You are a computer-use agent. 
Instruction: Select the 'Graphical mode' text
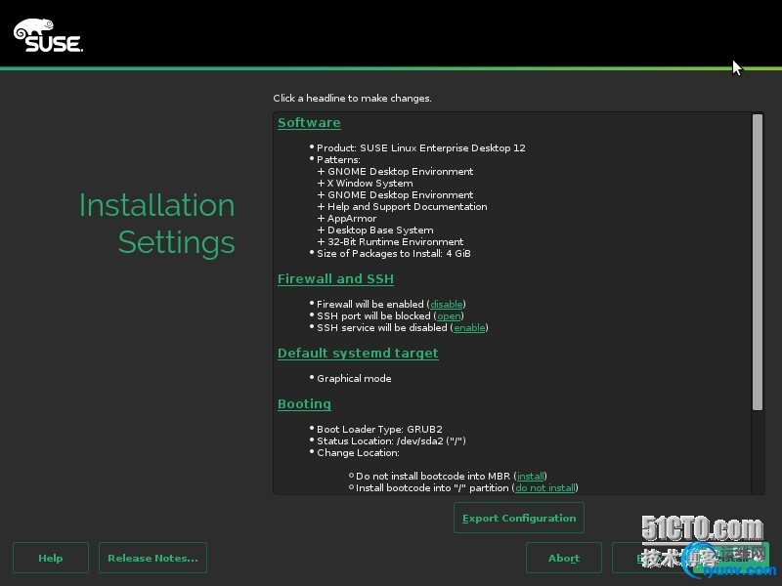354,379
